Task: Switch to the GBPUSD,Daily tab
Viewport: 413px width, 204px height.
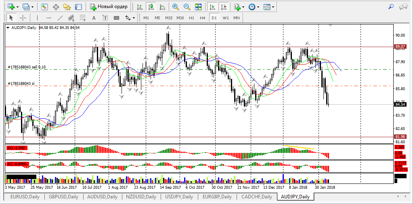Action: point(63,196)
